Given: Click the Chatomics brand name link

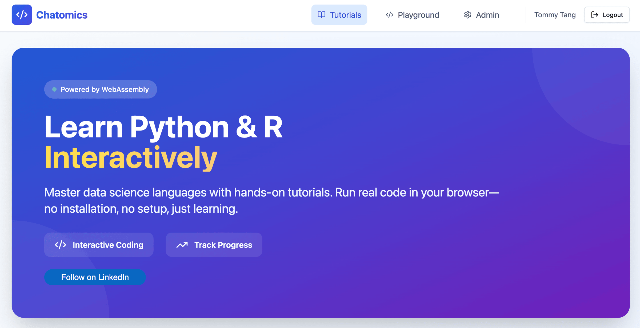Looking at the screenshot, I should 62,15.
